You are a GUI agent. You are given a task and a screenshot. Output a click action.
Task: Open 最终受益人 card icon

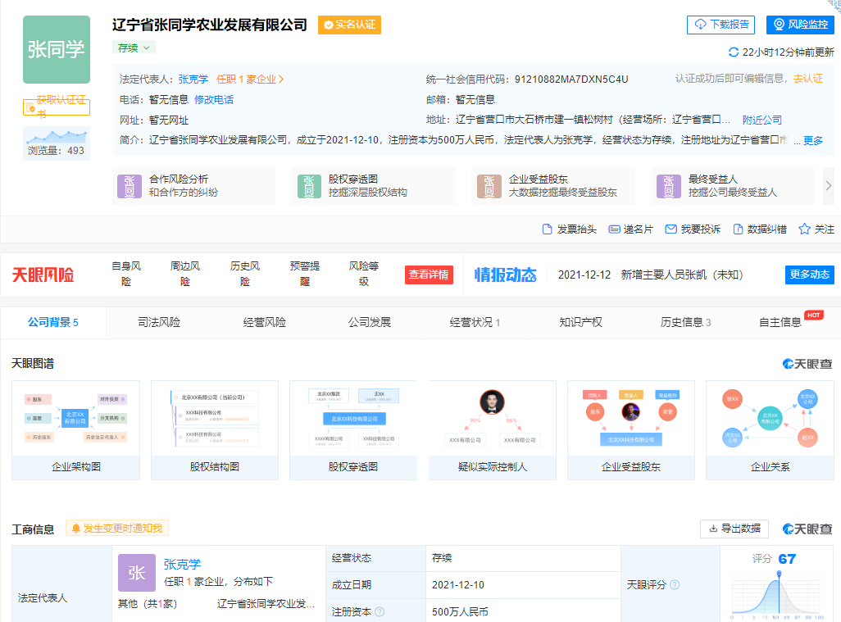coord(668,186)
